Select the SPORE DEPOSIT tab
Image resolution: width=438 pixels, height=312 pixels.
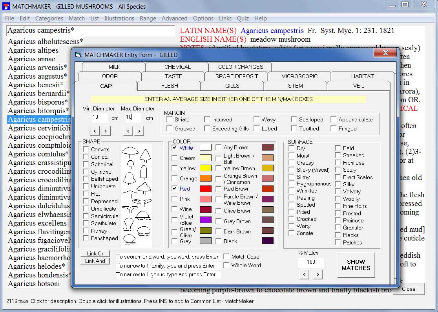pyautogui.click(x=237, y=76)
